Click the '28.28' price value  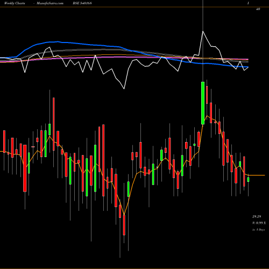[257, 217]
